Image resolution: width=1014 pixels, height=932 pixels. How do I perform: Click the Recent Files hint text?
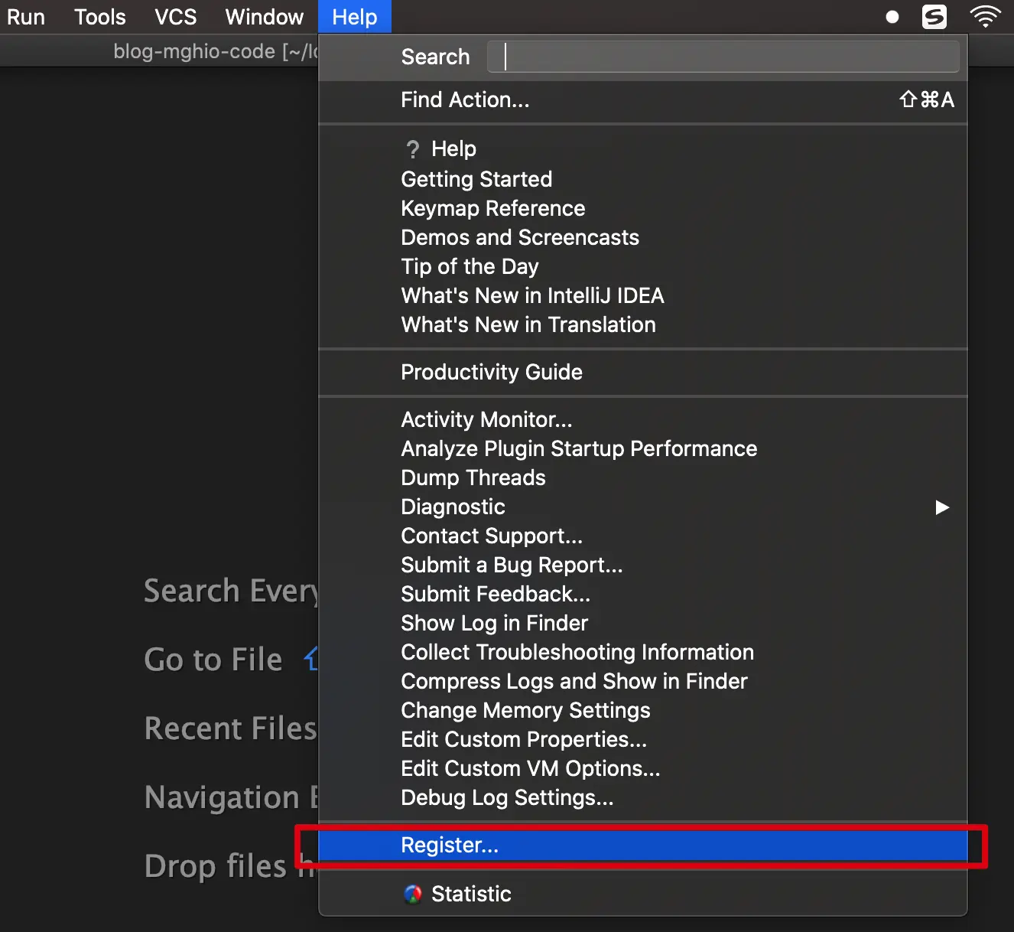[230, 728]
